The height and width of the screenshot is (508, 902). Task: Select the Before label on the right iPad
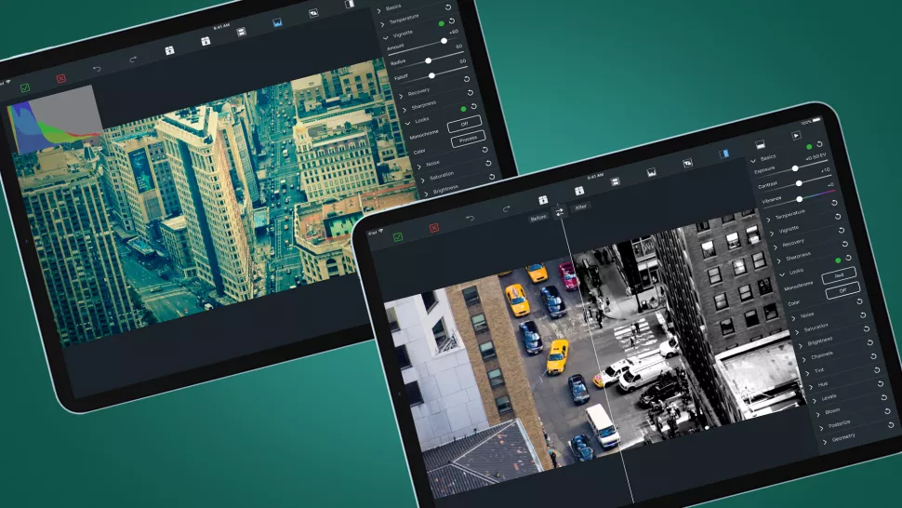pyautogui.click(x=538, y=219)
